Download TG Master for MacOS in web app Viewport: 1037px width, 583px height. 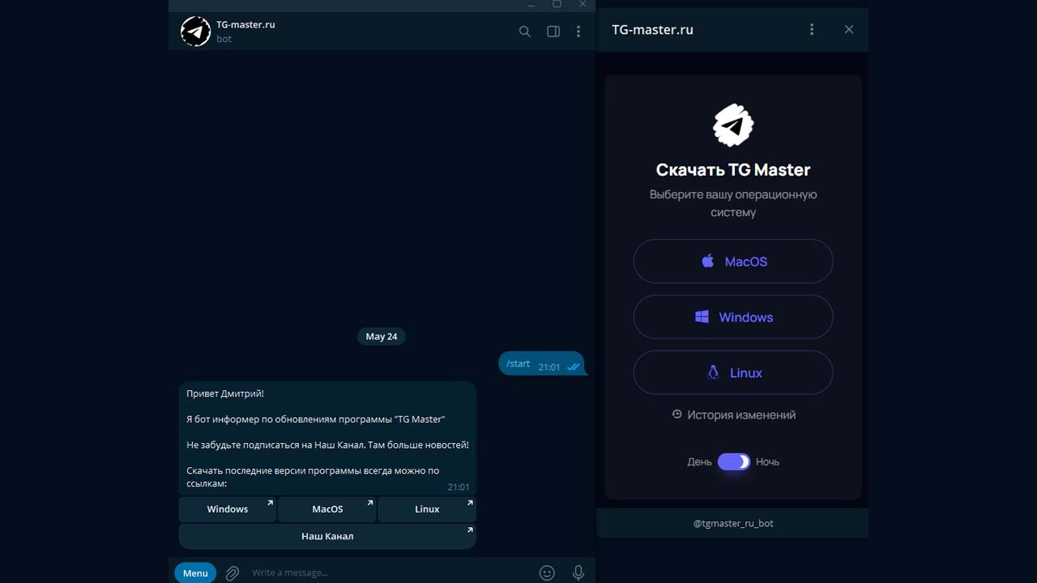point(733,262)
